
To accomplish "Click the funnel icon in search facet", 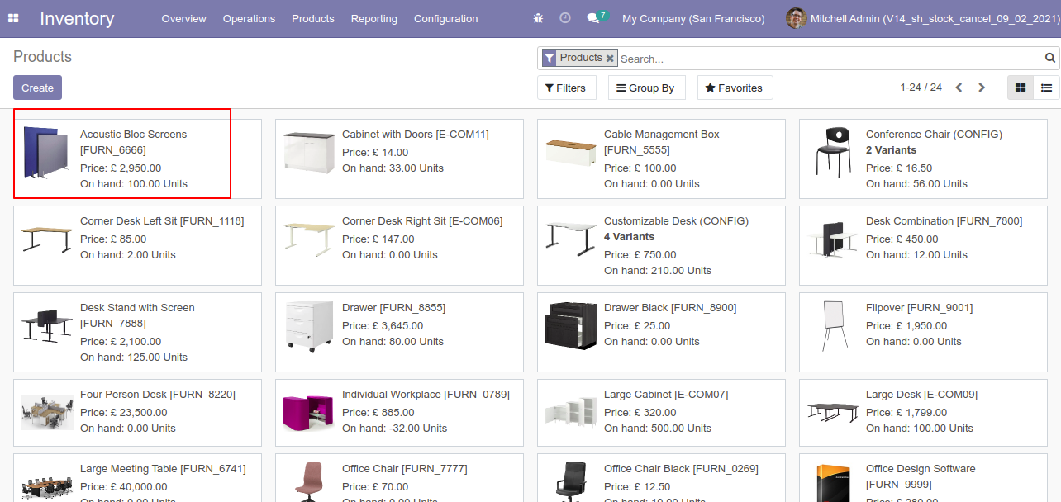I will coord(550,58).
